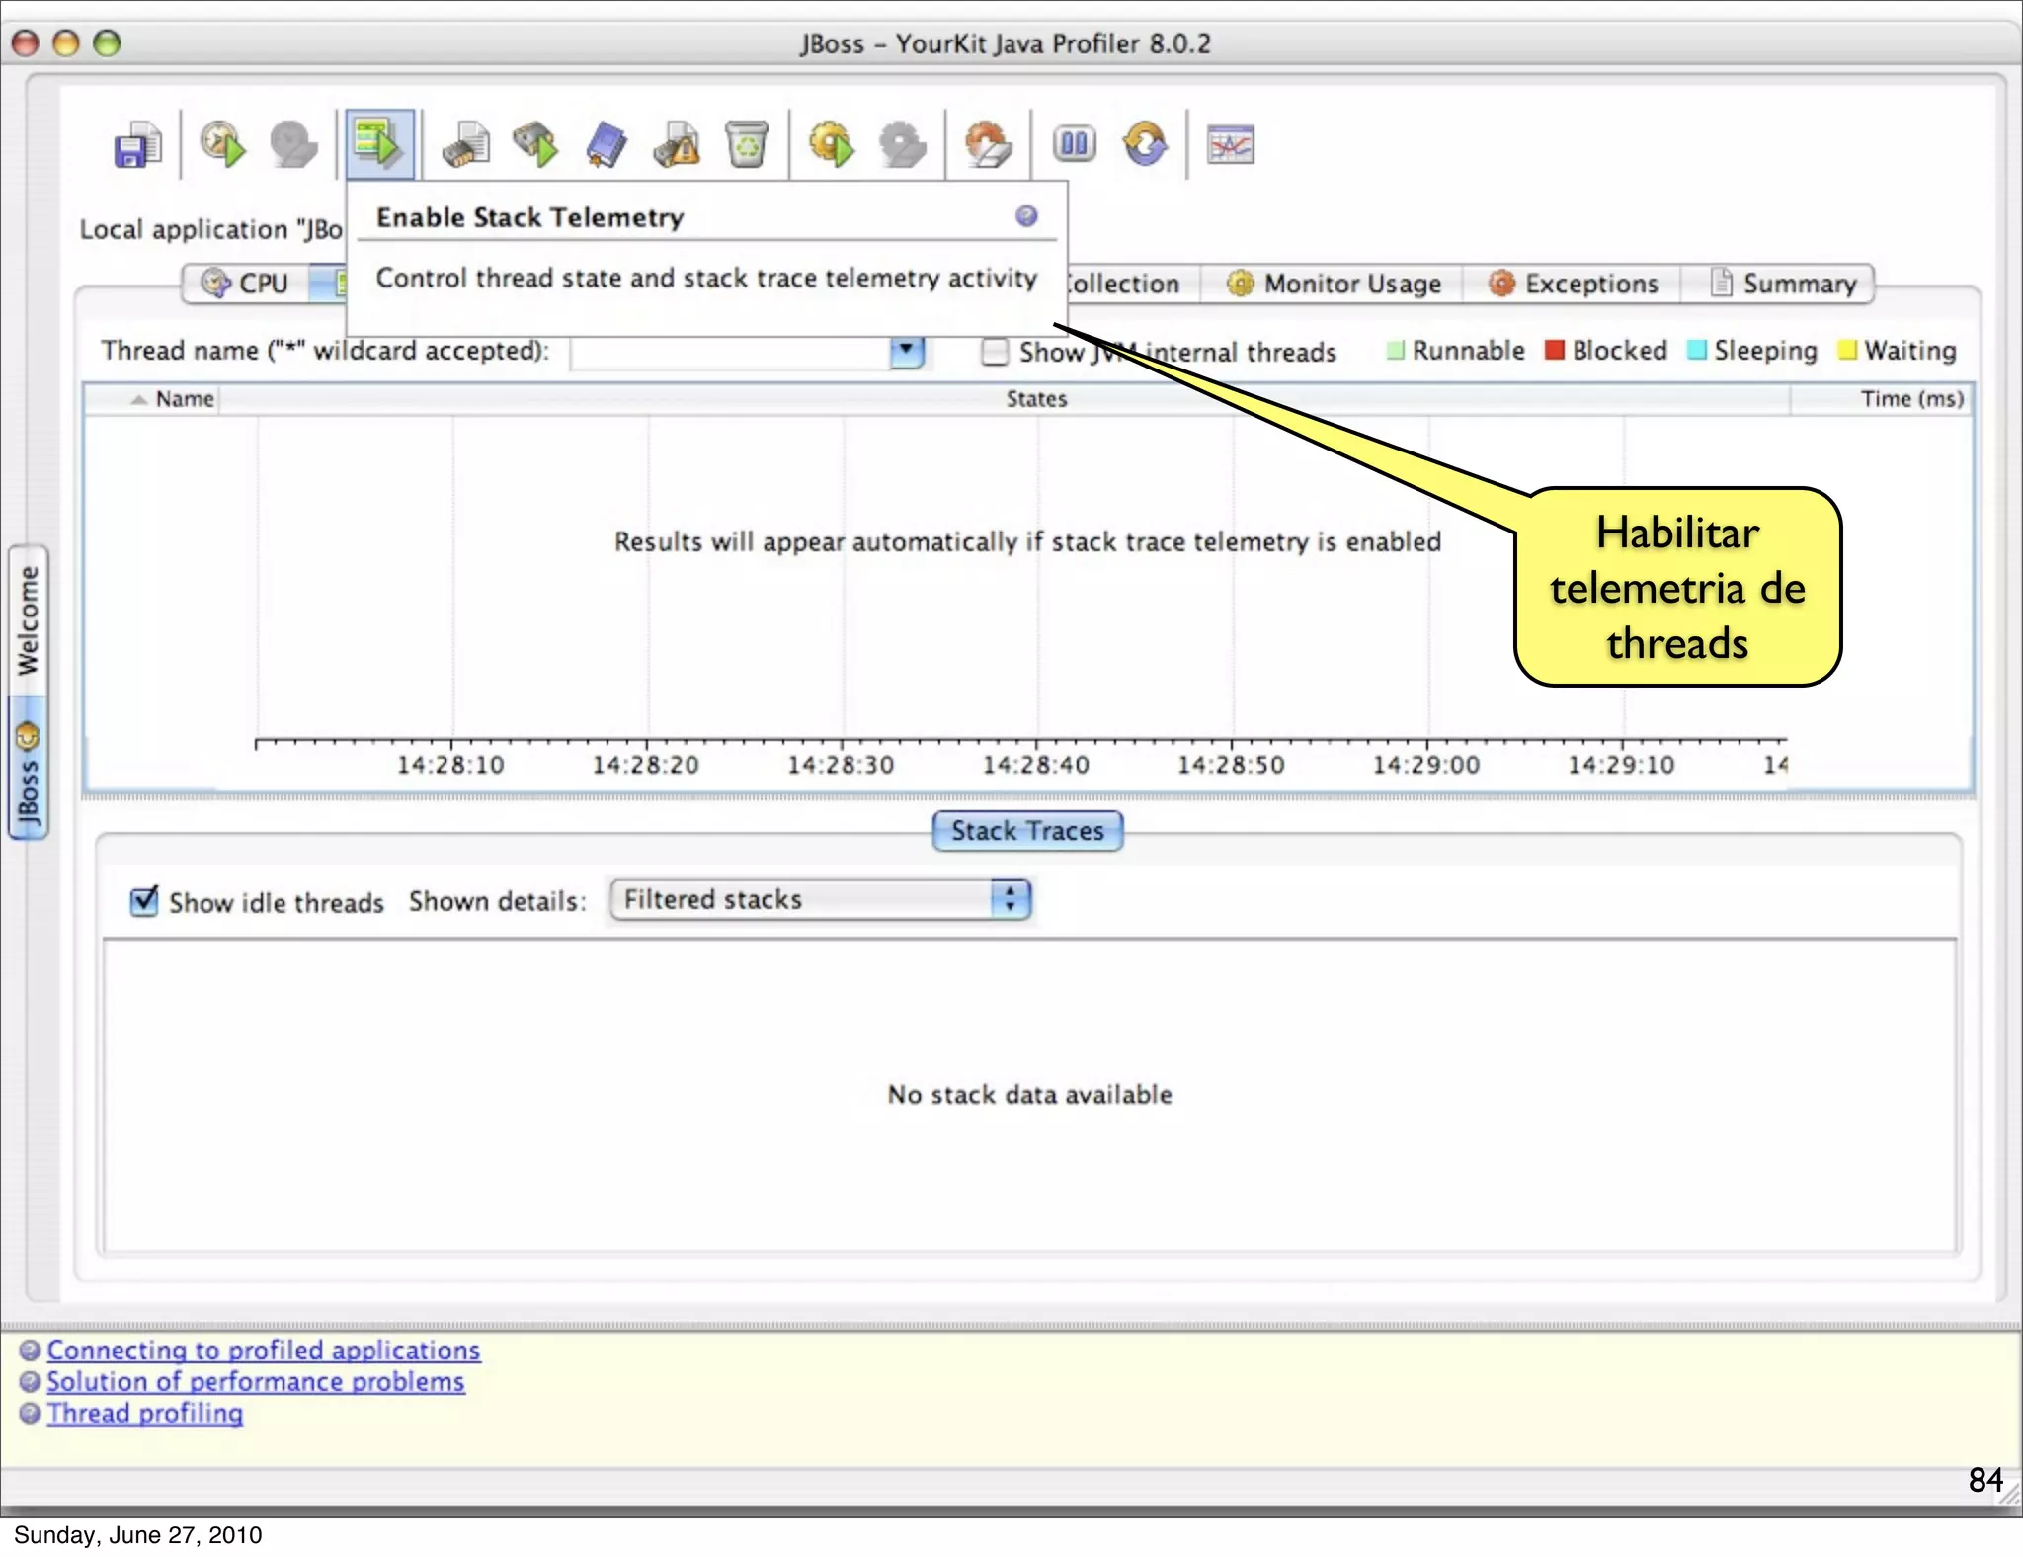Start CPU profiling with clock-play icon
This screenshot has width=2023, height=1557.
[x=222, y=146]
